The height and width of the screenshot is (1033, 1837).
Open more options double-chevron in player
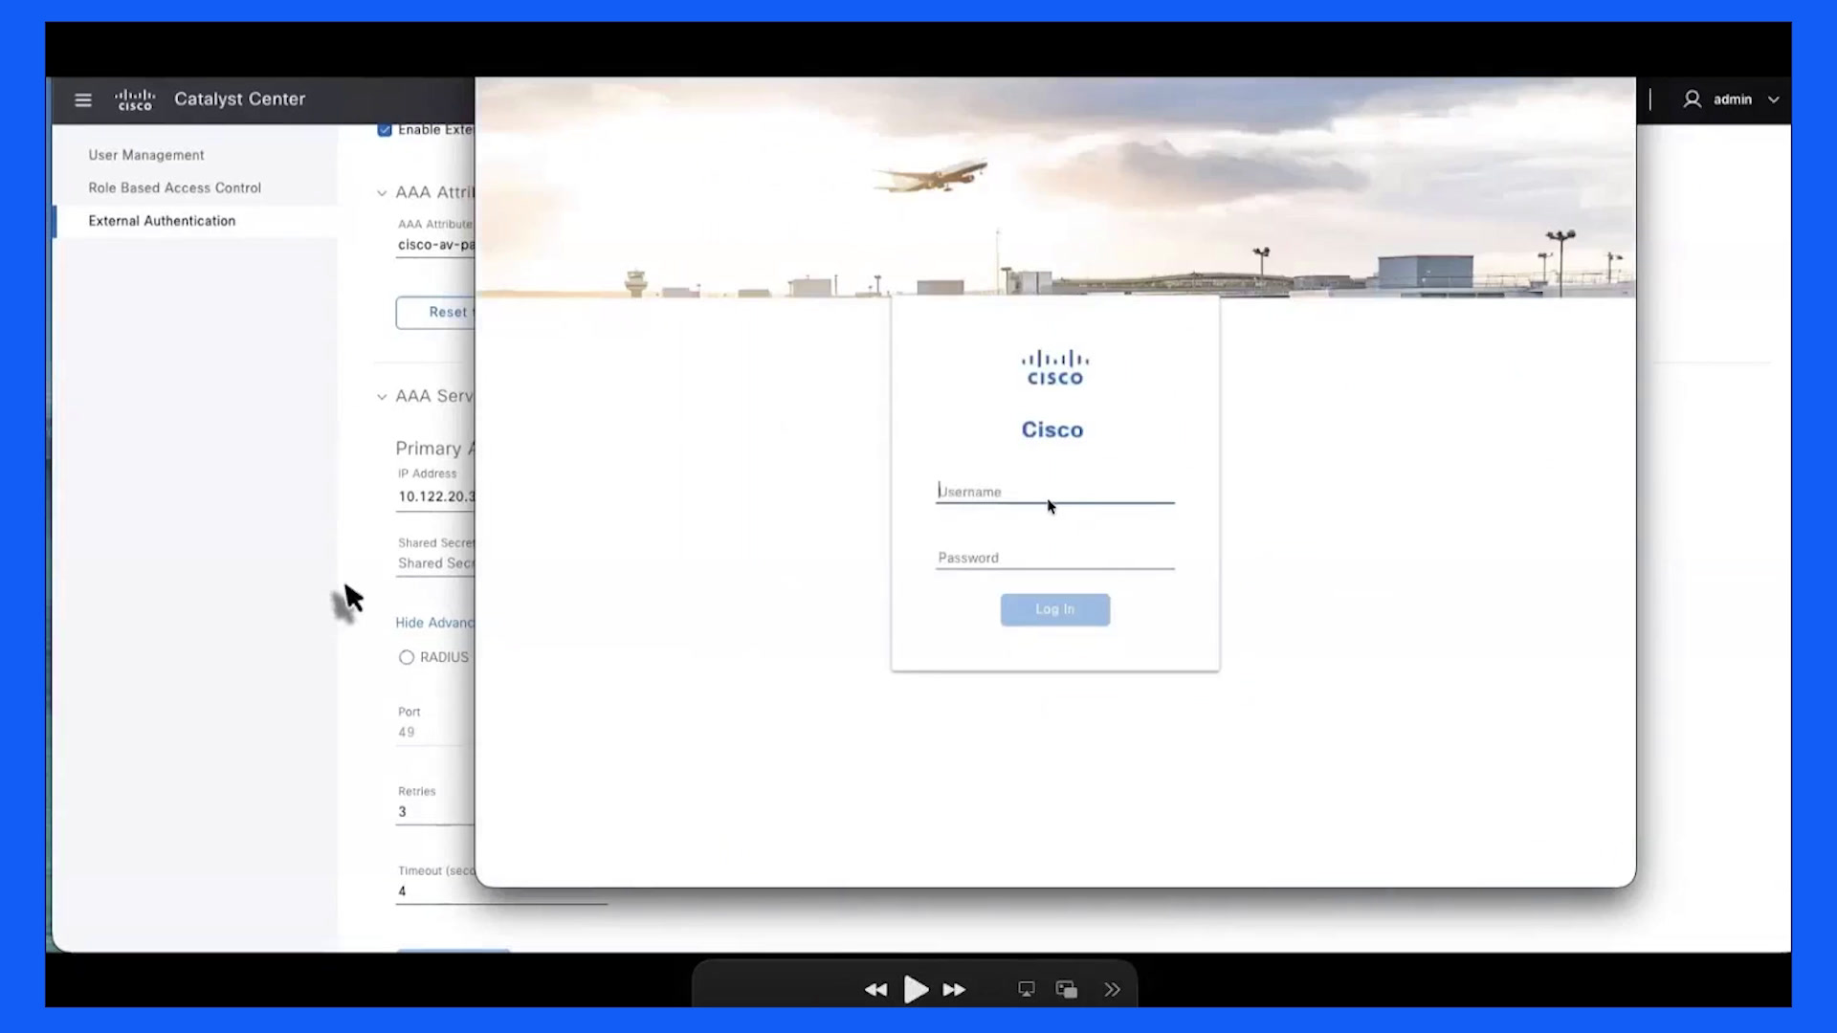[x=1112, y=990]
